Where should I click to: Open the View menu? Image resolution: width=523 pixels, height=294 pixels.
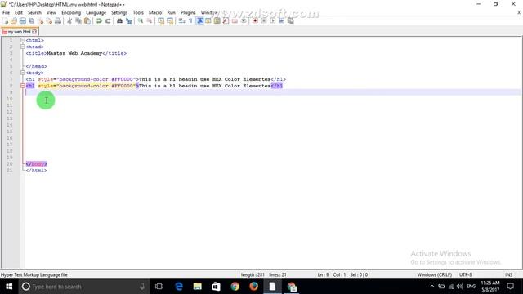tap(51, 12)
